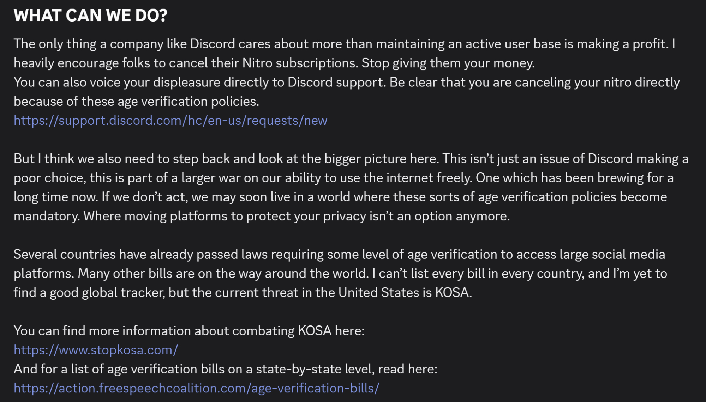
Task: Click the line "You can find more information about combating KOSA here:"
Action: pyautogui.click(x=189, y=331)
